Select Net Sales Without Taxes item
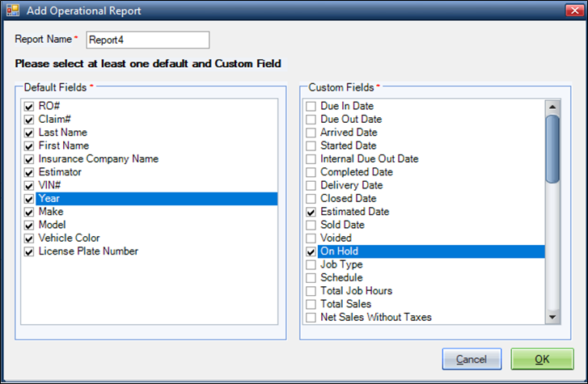This screenshot has height=384, width=588. click(376, 317)
